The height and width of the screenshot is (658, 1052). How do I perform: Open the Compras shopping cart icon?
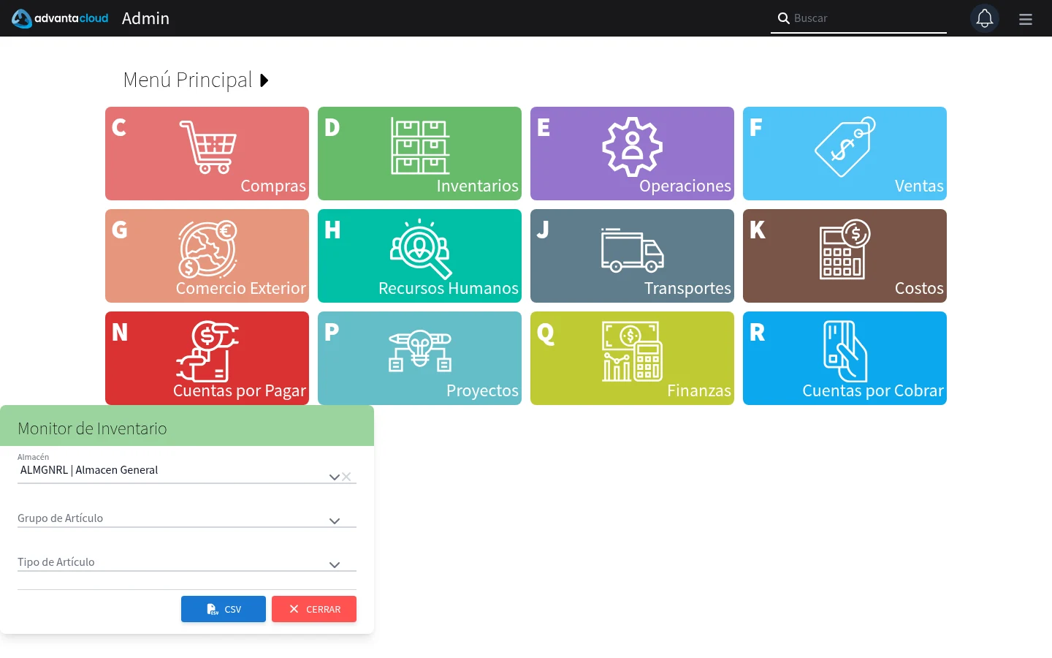207,147
